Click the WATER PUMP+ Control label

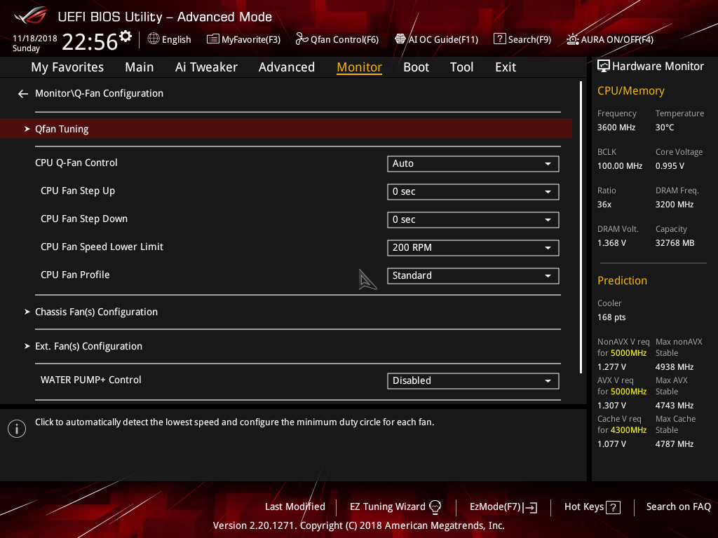(91, 380)
